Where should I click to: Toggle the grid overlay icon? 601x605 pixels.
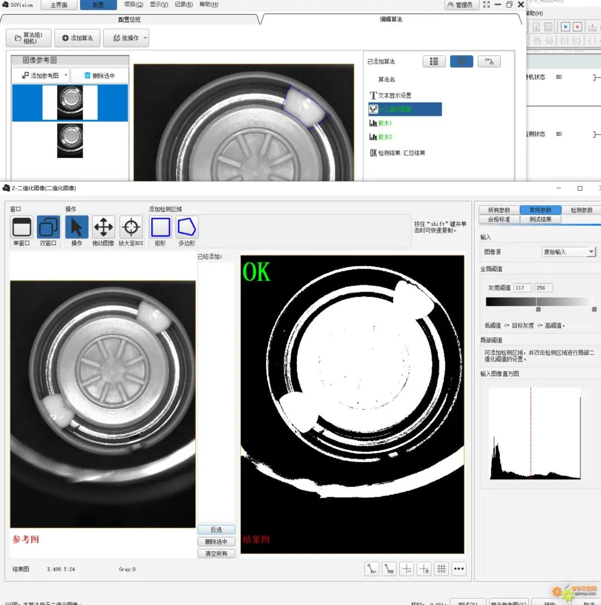coord(441,569)
